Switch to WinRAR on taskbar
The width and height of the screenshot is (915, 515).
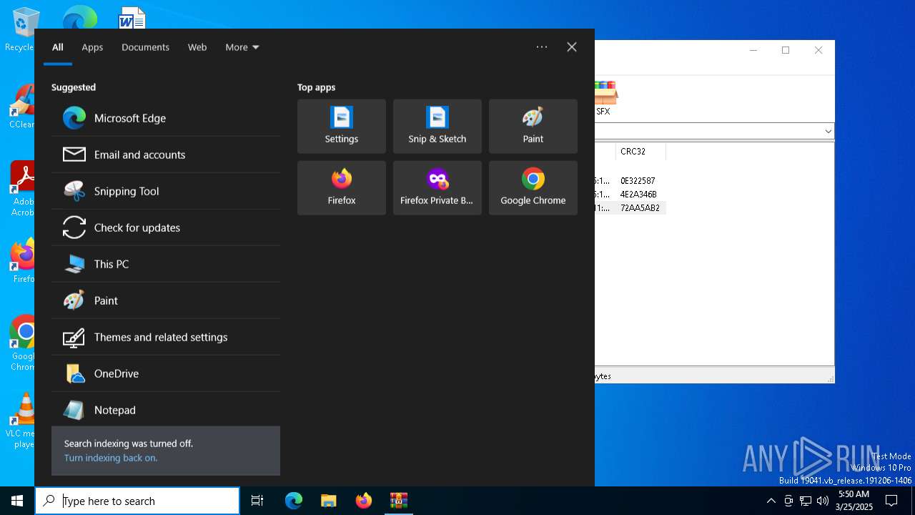click(x=399, y=501)
